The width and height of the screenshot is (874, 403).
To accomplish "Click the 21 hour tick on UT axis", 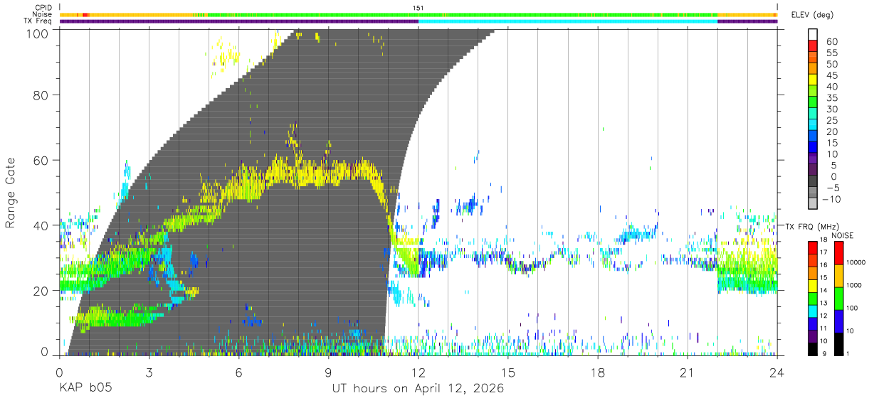I will (688, 372).
